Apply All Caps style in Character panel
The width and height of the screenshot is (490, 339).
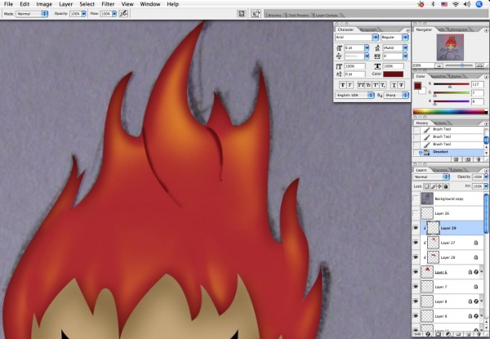[361, 85]
